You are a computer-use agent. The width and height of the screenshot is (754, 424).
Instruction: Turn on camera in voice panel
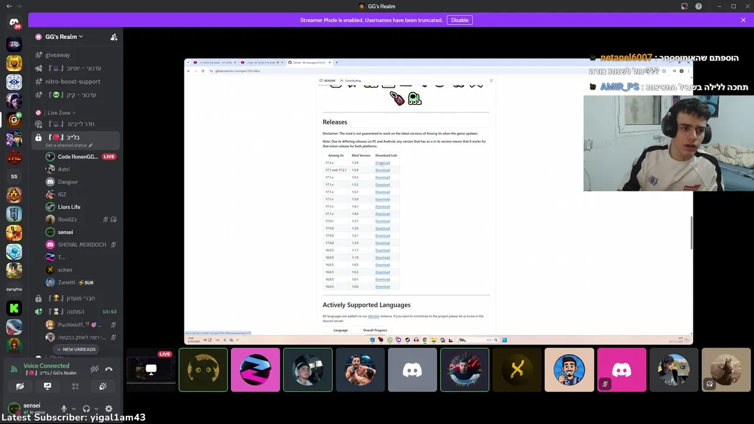click(20, 386)
